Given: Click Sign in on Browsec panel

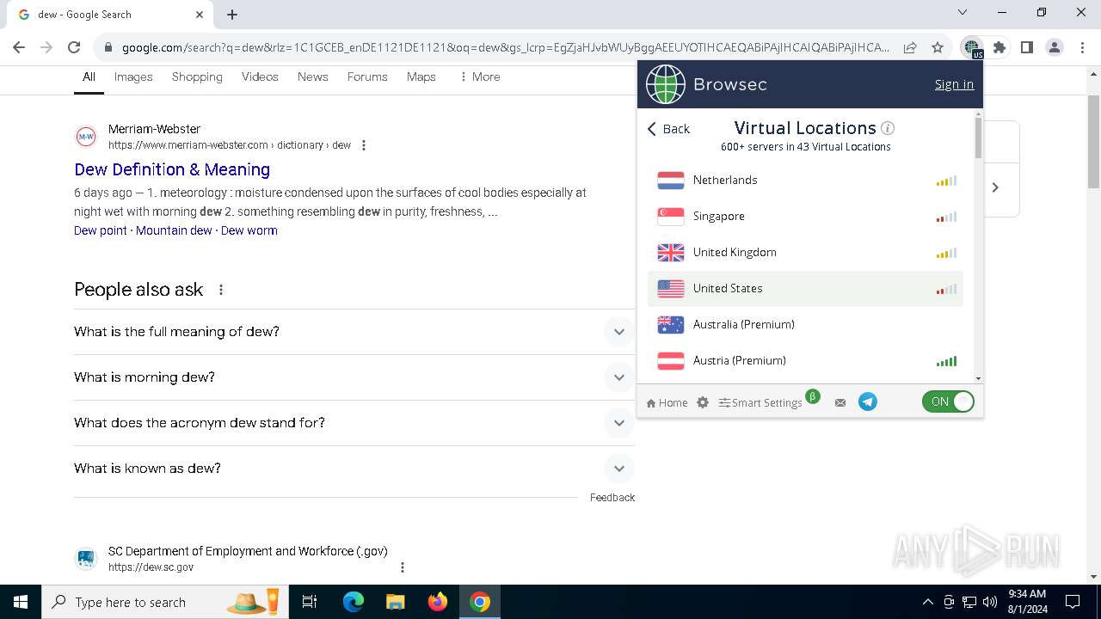Looking at the screenshot, I should click(954, 84).
